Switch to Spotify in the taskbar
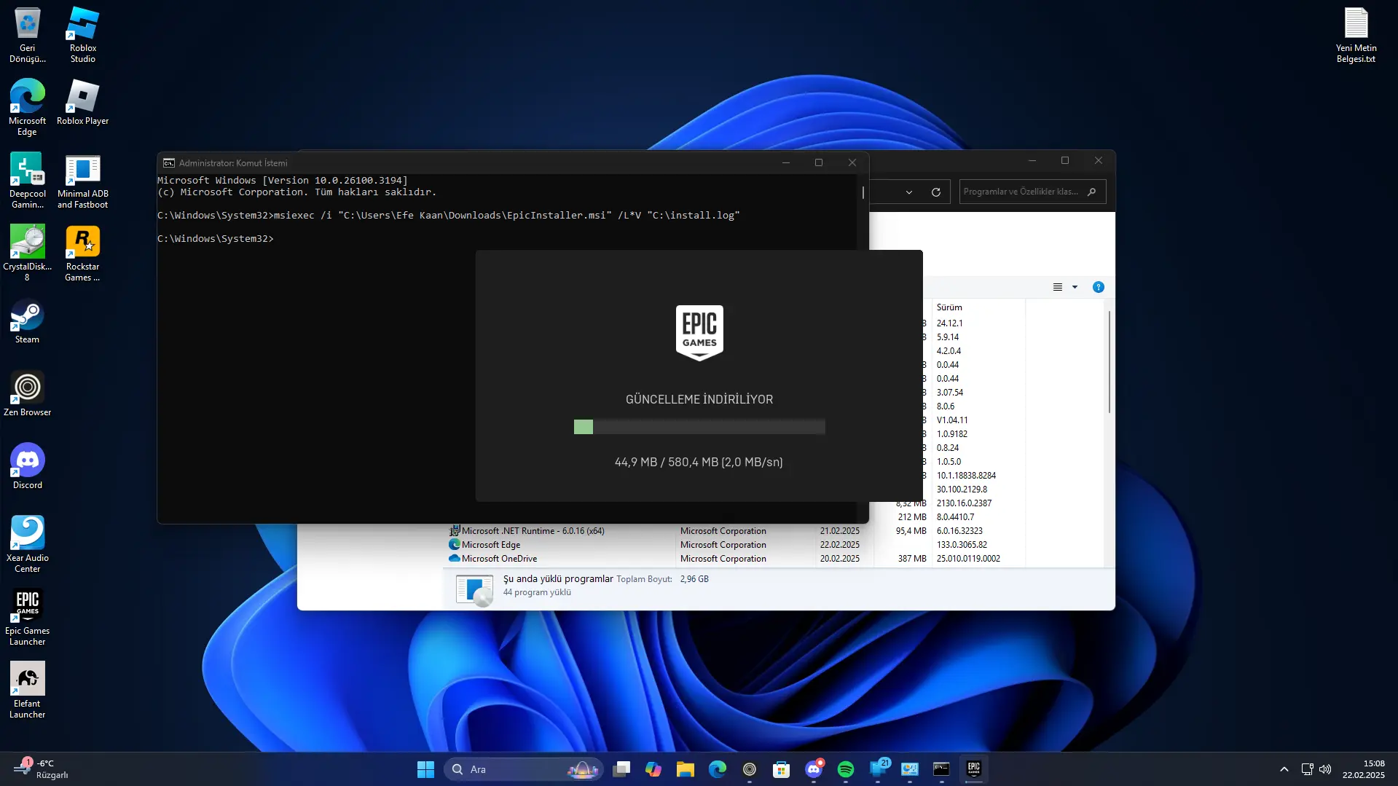The width and height of the screenshot is (1398, 786). coord(846,769)
